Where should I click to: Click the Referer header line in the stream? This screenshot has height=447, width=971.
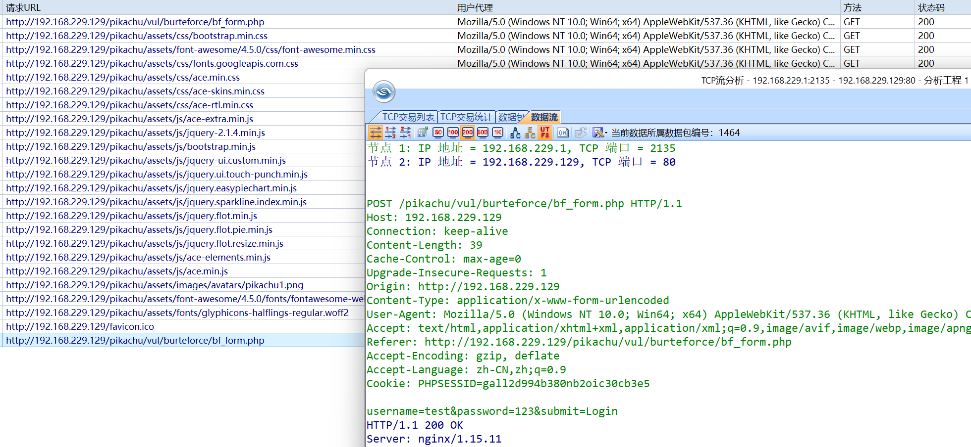579,342
